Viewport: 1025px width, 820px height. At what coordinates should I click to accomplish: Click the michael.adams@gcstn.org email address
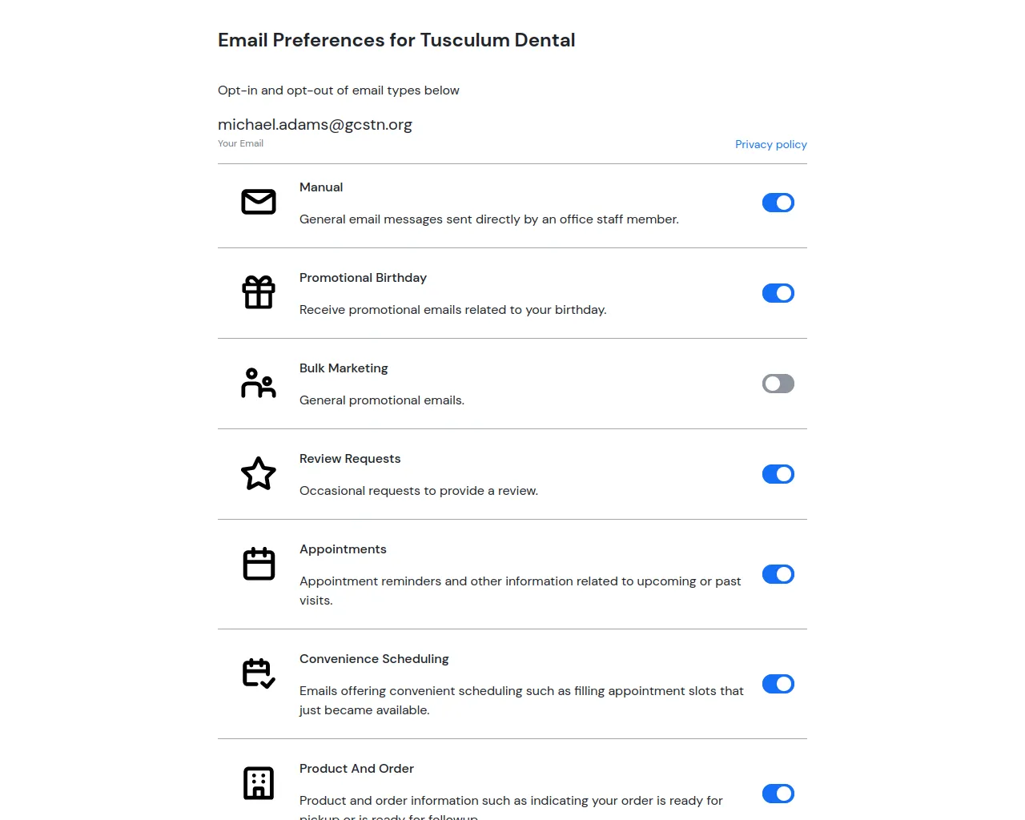coord(315,125)
